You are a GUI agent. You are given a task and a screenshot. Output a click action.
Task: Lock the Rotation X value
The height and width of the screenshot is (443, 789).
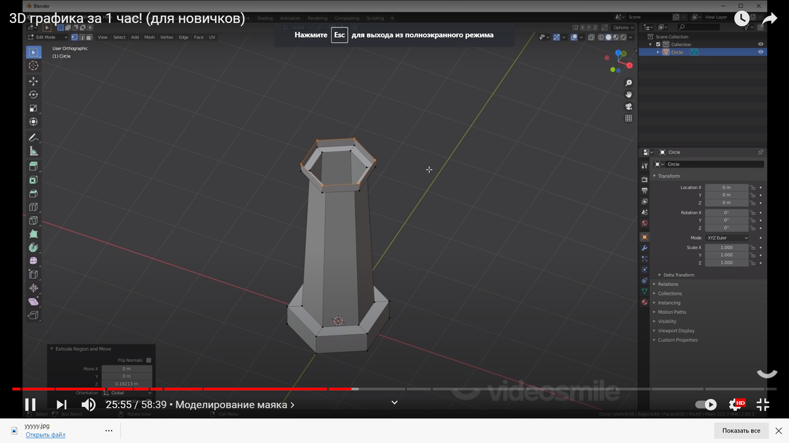tap(753, 213)
